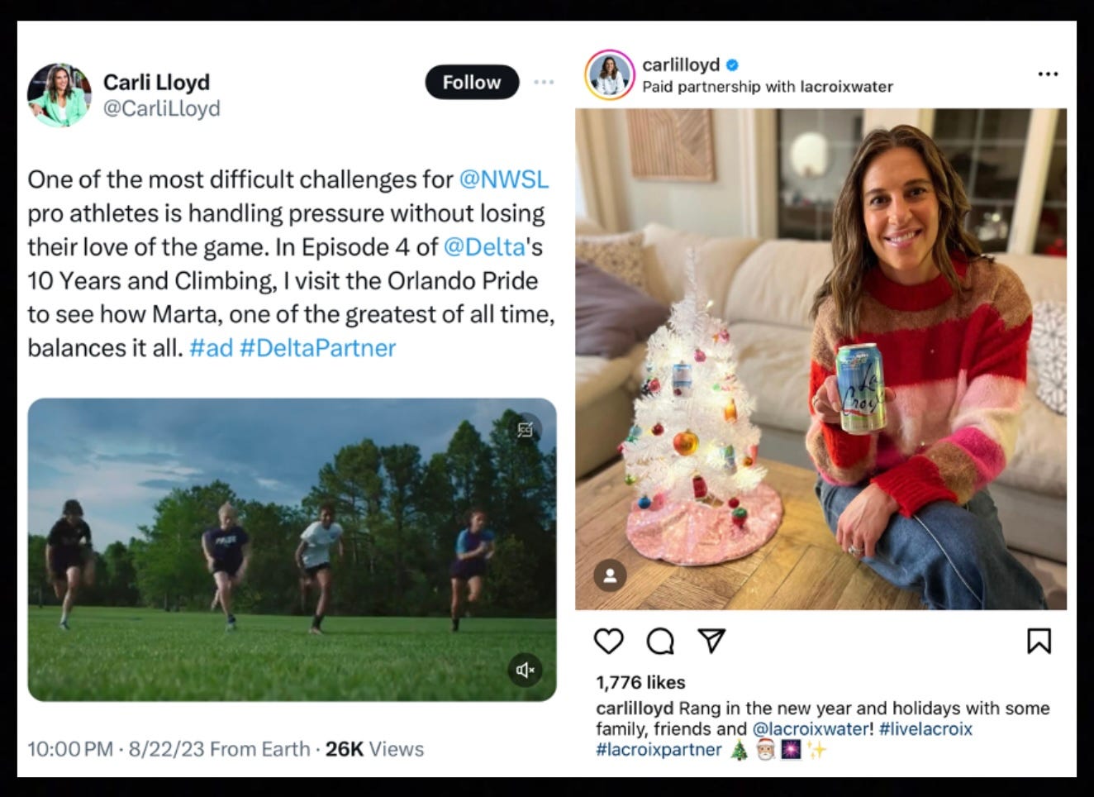1094x797 pixels.
Task: Play the soccer training video thumbnail
Action: [x=292, y=550]
